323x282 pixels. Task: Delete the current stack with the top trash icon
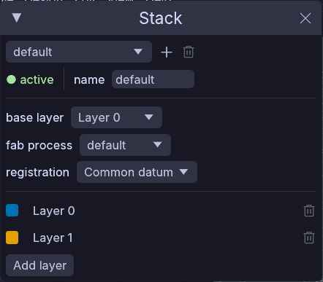point(189,52)
